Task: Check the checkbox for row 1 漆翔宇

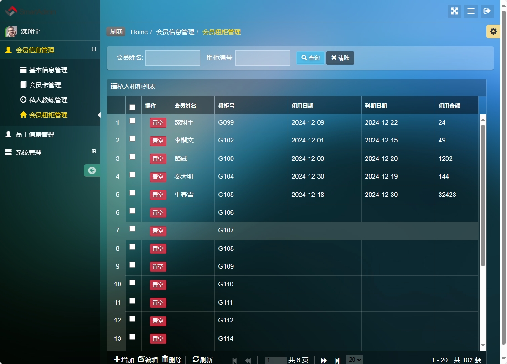Action: click(x=132, y=121)
